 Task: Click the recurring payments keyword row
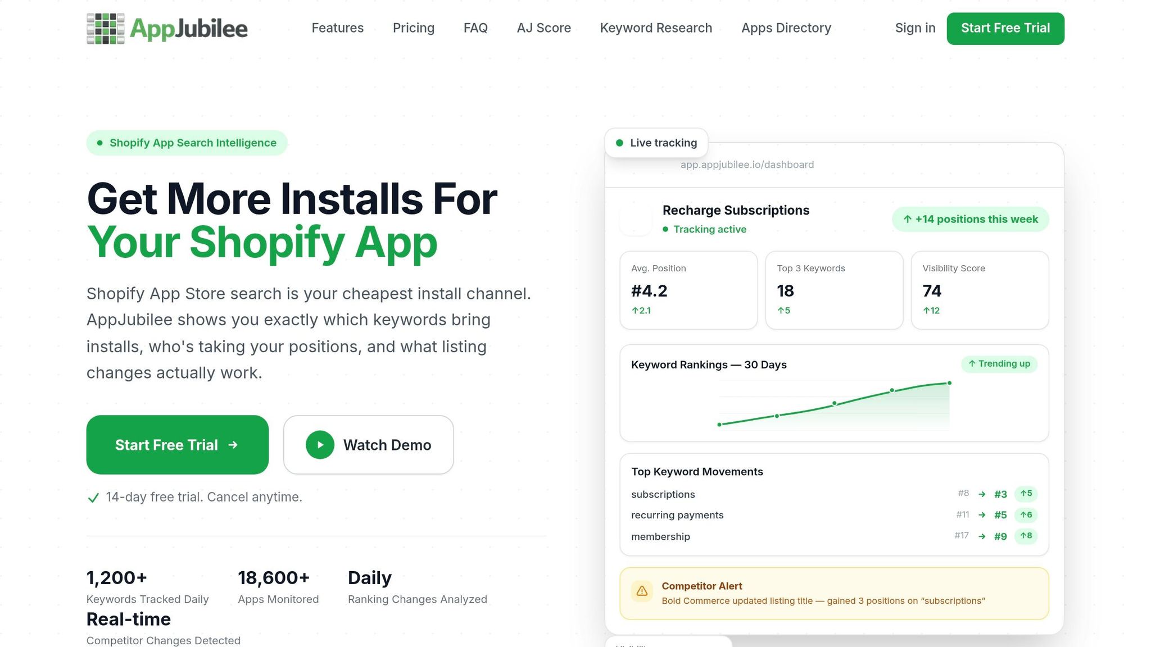click(834, 515)
